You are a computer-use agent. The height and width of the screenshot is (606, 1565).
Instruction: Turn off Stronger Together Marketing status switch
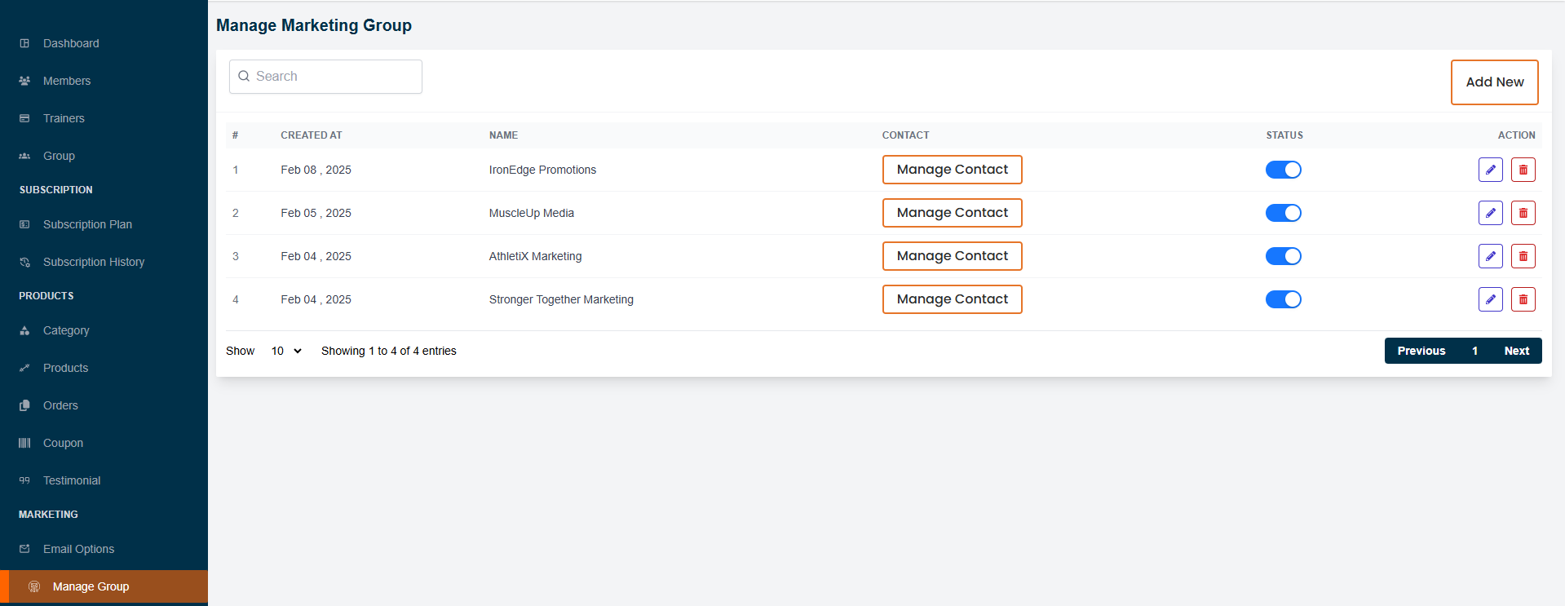pos(1283,299)
